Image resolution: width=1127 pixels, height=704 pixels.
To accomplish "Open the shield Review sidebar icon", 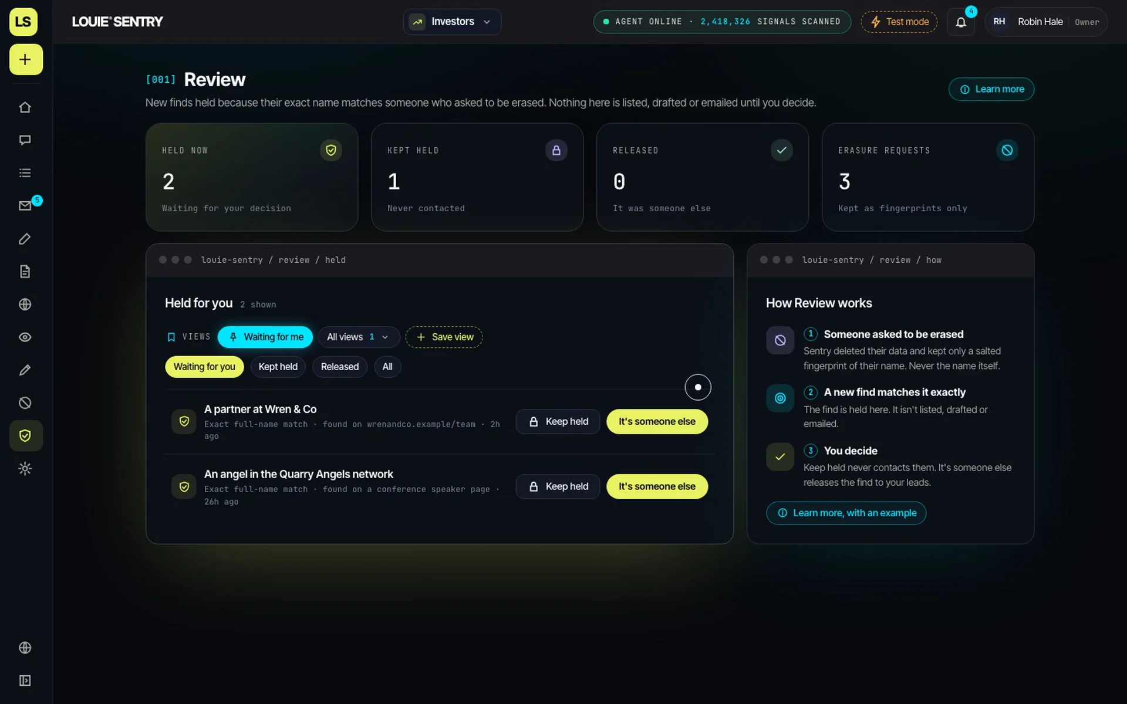I will [26, 436].
